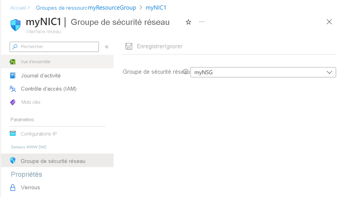Open the myNSG dropdown list
The image size is (344, 197).
point(263,72)
